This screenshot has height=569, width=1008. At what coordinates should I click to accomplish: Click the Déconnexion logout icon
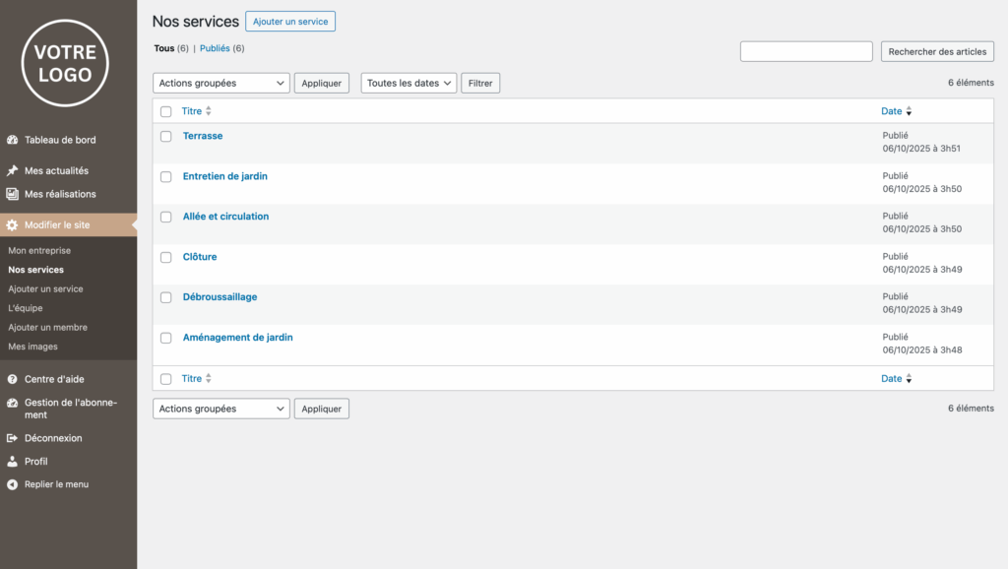(x=13, y=438)
